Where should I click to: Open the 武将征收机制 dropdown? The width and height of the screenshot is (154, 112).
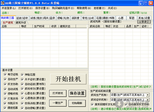pos(130,100)
